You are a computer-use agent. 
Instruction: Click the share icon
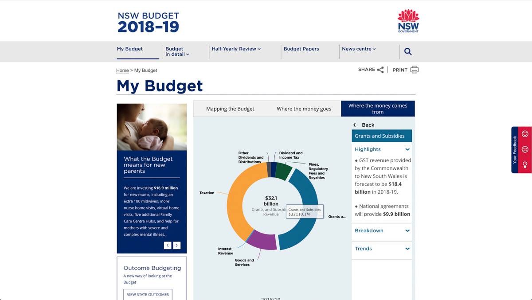[380, 70]
